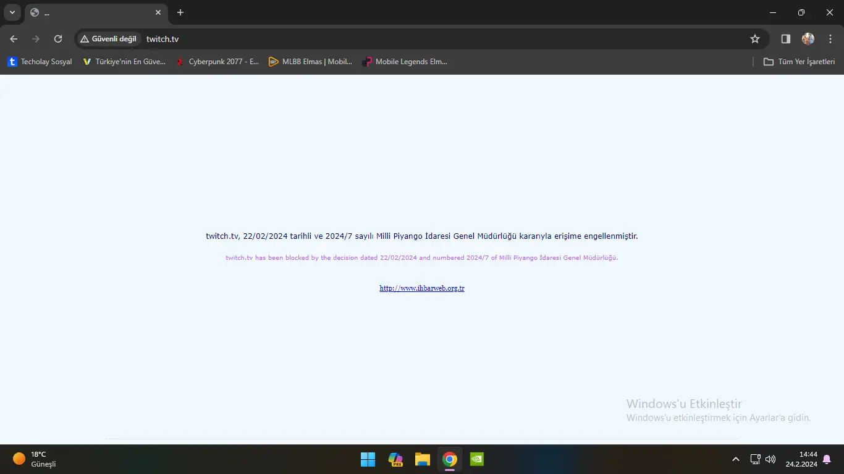Click the 'Güvenli değil' security indicator
Screen dimensions: 844x474
(108, 39)
